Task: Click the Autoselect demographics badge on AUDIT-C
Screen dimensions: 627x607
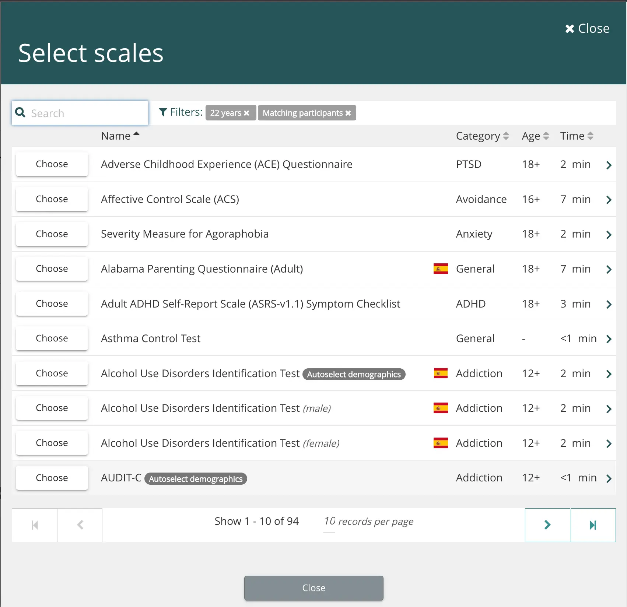Action: tap(196, 478)
